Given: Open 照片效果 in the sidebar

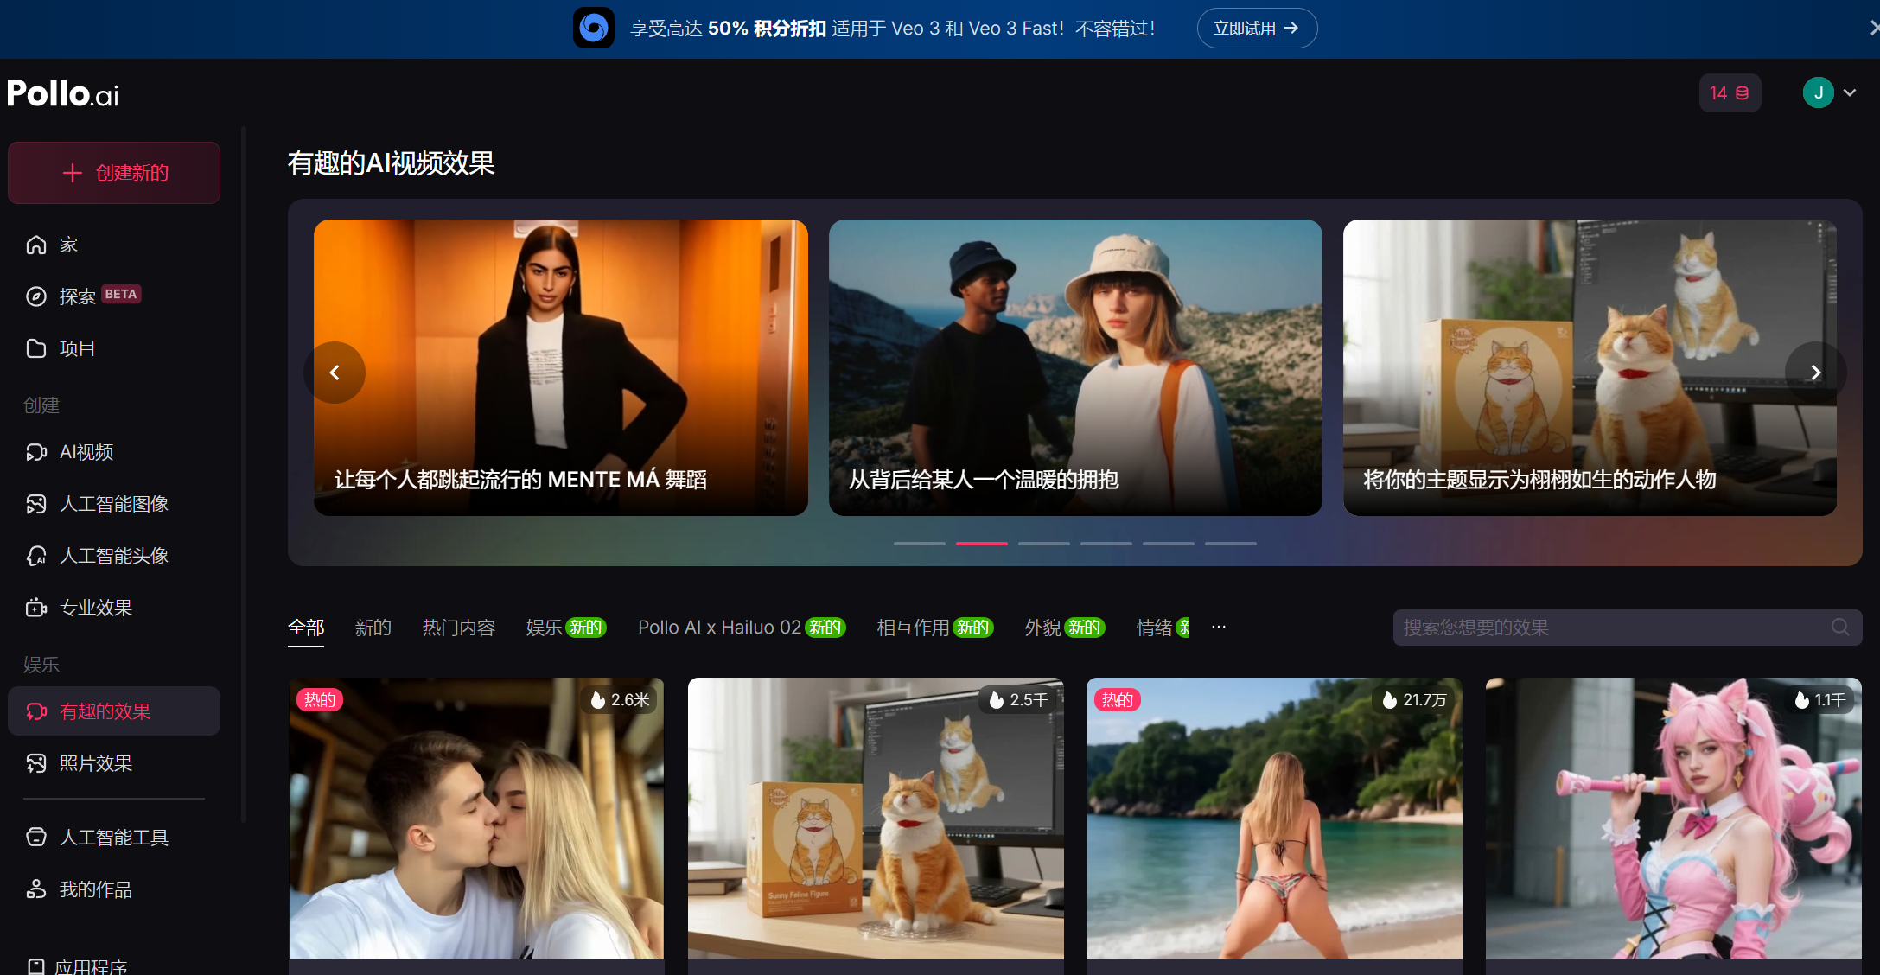Looking at the screenshot, I should [x=114, y=763].
